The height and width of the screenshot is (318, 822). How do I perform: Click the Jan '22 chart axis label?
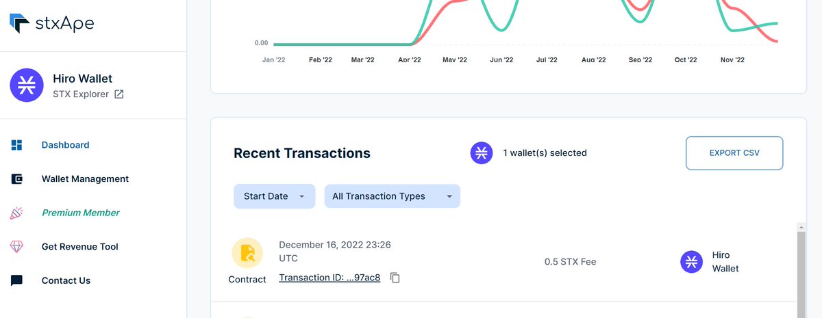click(x=273, y=60)
